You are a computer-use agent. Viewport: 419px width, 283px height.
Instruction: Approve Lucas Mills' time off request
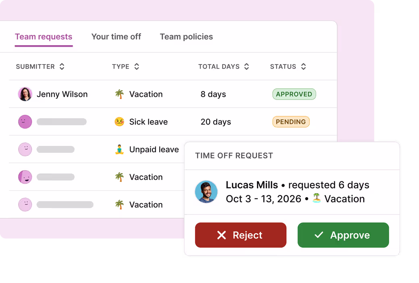point(343,235)
